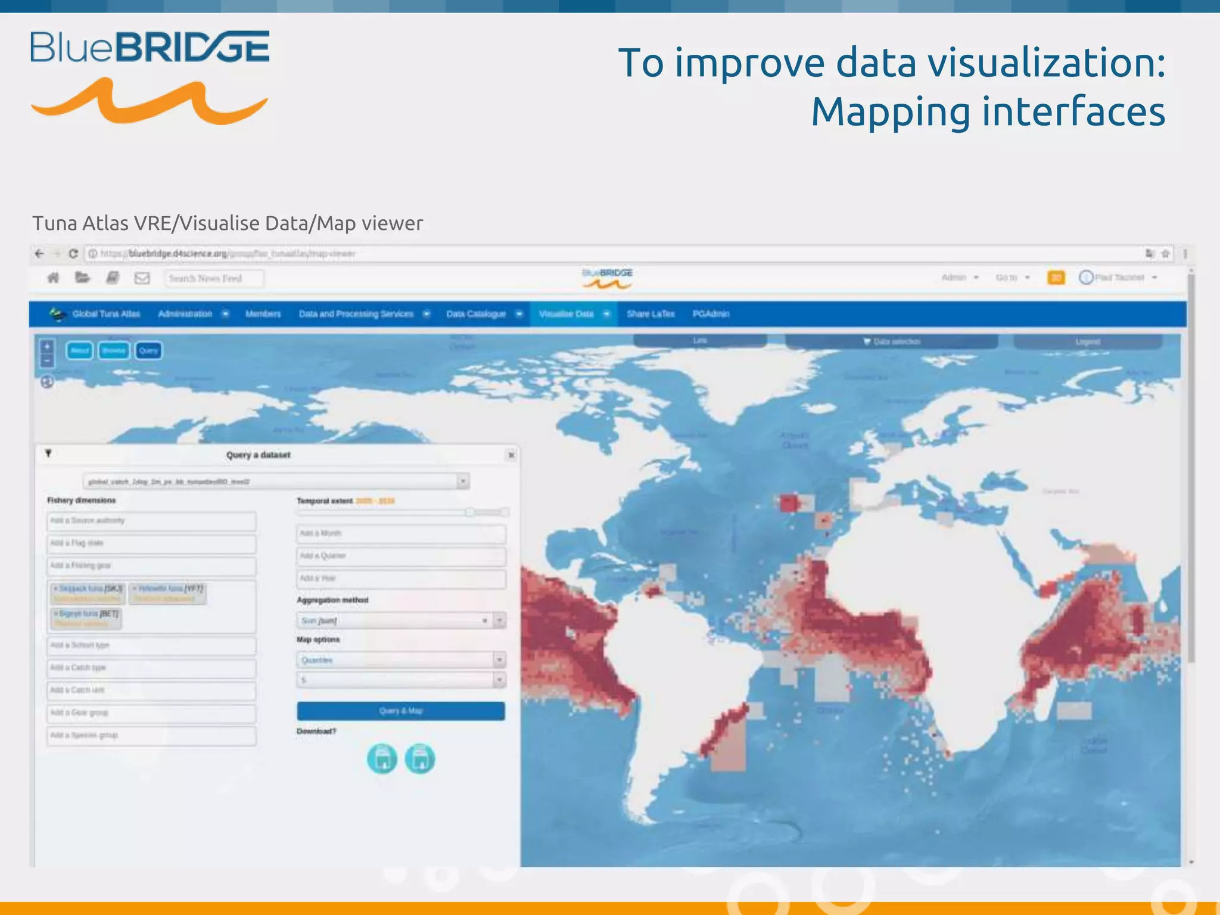Click the Global Tuna Atlas logo icon
This screenshot has width=1220, height=915.
point(57,314)
